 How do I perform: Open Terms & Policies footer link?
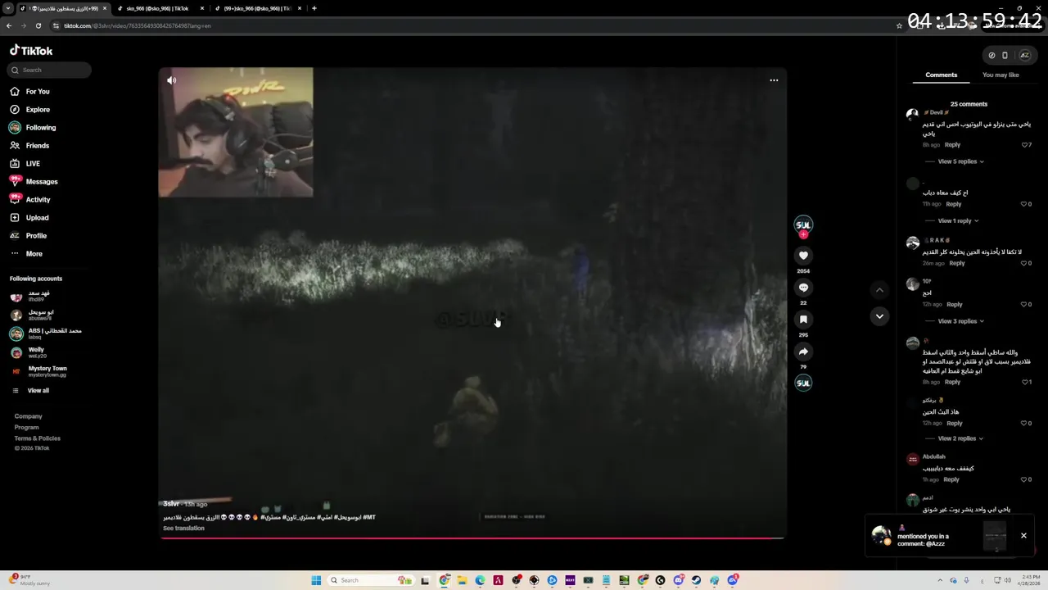[x=37, y=438]
